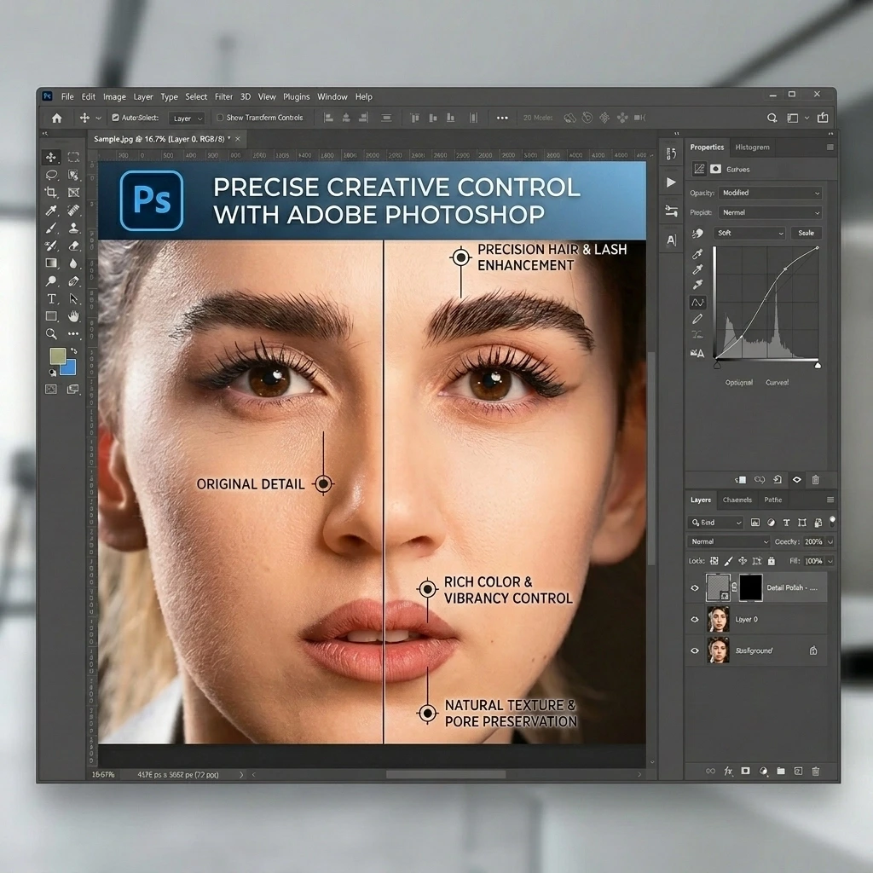873x873 pixels.
Task: Click the Scale button in Properties
Action: (x=806, y=233)
